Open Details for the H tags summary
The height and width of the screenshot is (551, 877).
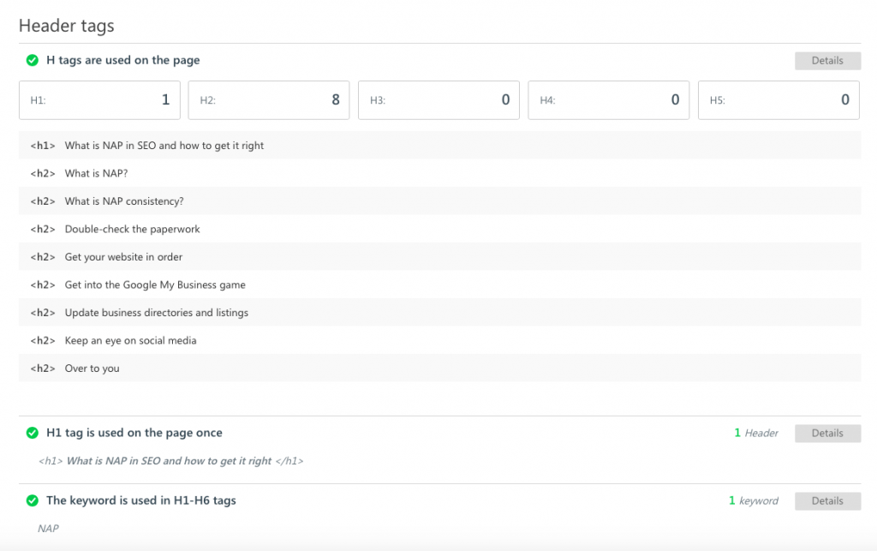click(827, 60)
